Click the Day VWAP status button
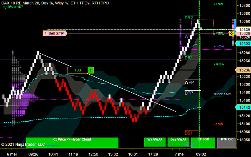This screenshot has height=157, width=251. tap(178, 142)
